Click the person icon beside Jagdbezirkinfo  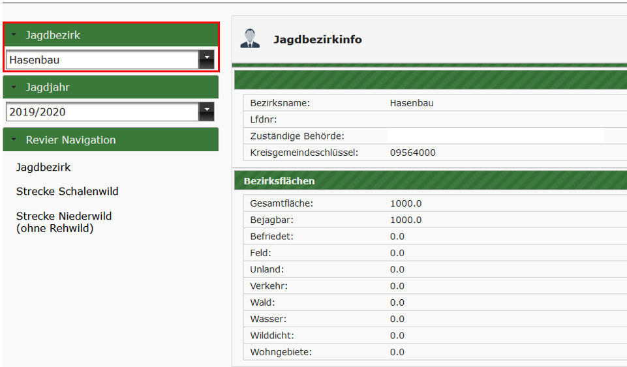coord(249,38)
